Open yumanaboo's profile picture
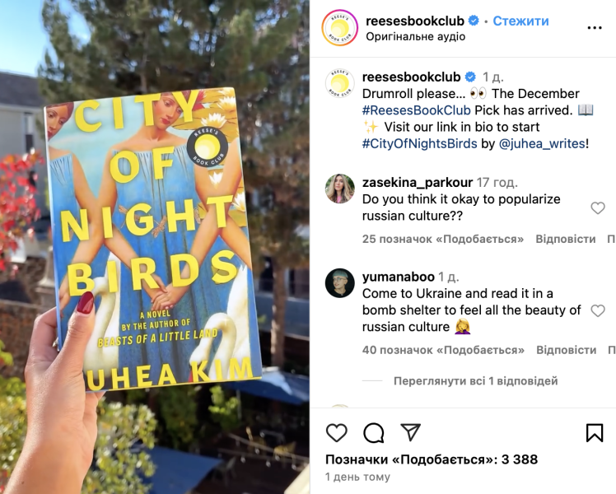 point(340,283)
